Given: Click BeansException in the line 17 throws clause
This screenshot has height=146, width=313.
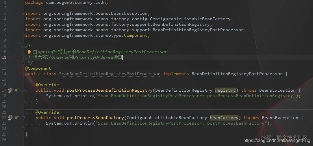Looking at the screenshot, I should click(x=277, y=90).
